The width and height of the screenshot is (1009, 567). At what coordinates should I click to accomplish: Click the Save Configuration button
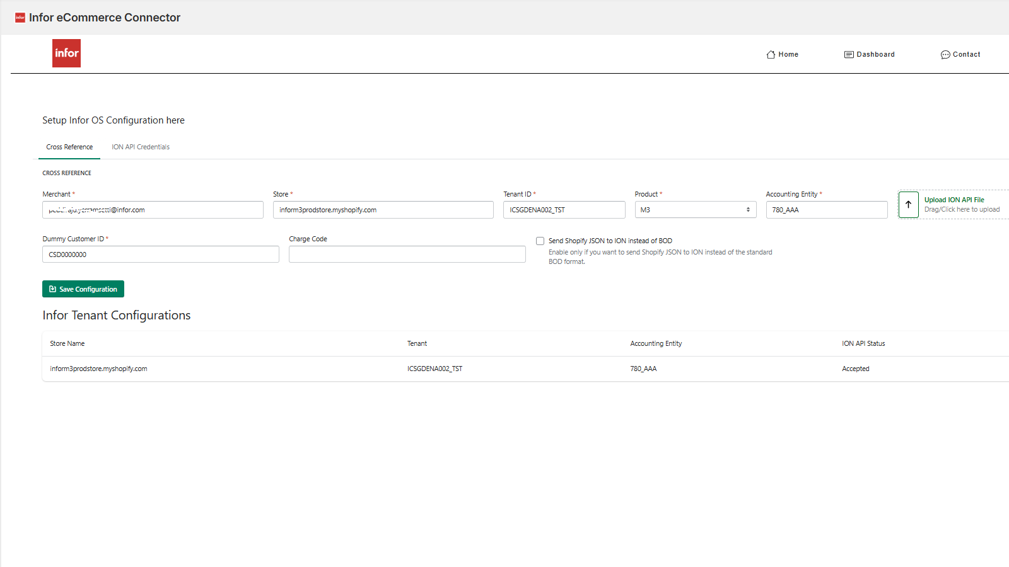pyautogui.click(x=83, y=289)
